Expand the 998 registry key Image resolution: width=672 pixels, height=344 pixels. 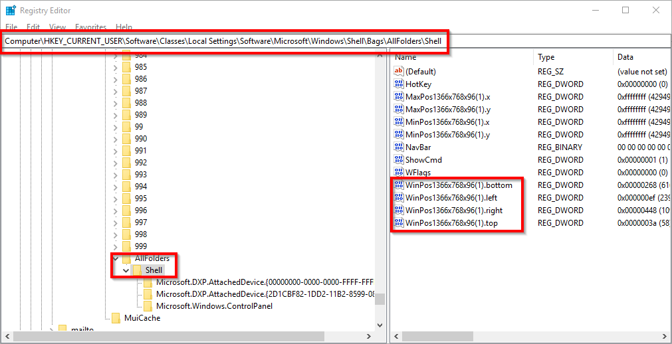(x=115, y=234)
